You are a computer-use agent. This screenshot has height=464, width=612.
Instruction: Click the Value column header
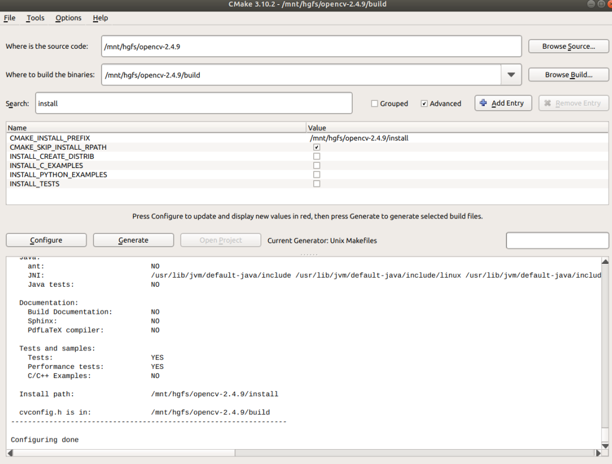[457, 127]
